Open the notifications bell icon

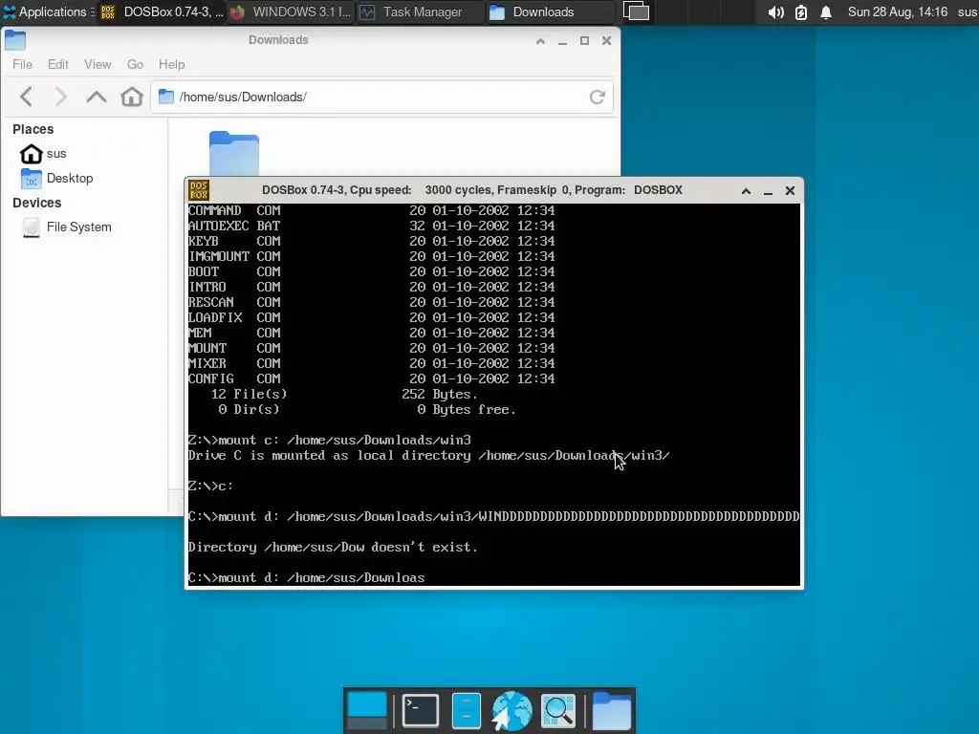(x=825, y=12)
